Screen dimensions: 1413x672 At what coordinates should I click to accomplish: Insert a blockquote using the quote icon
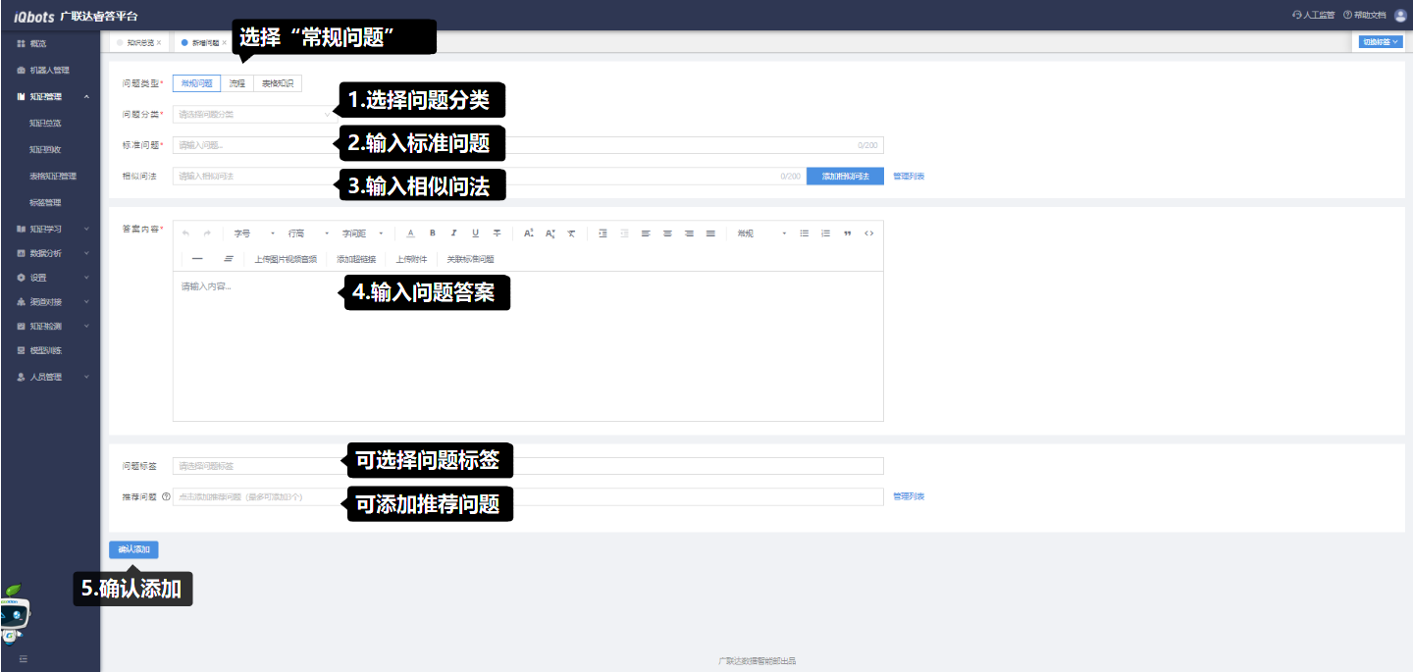point(848,233)
